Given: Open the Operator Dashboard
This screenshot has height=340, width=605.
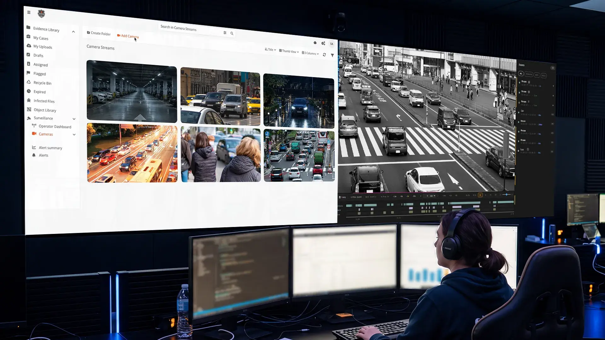Looking at the screenshot, I should [x=52, y=126].
